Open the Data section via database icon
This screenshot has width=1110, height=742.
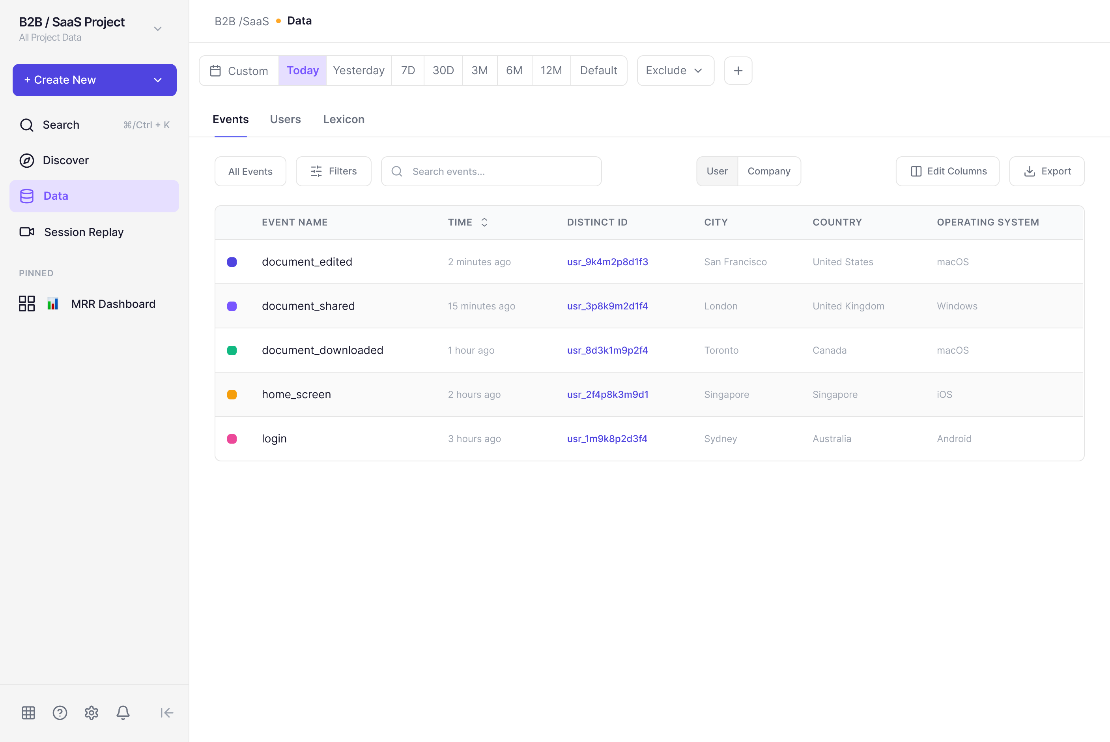pyautogui.click(x=26, y=195)
